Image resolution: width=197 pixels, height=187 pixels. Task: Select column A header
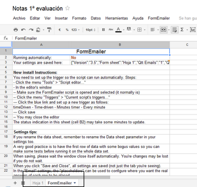(41, 44)
